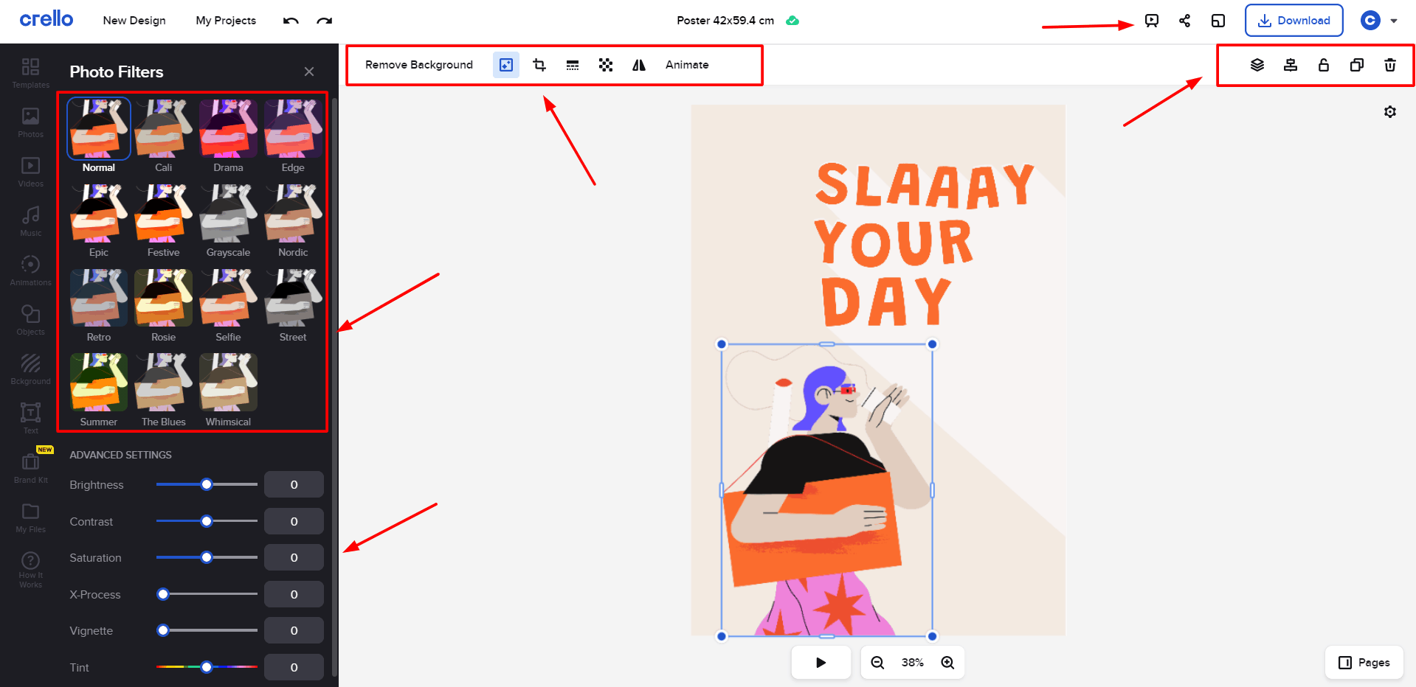Click the share icon in header
Image resolution: width=1416 pixels, height=687 pixels.
pos(1185,21)
